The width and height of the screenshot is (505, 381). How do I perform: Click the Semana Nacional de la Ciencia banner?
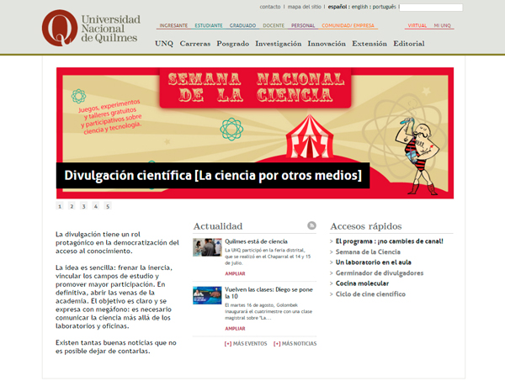255,133
